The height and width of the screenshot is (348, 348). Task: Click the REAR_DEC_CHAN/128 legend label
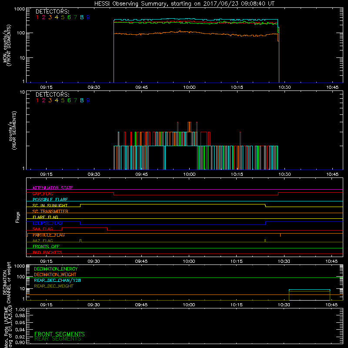tap(57, 280)
